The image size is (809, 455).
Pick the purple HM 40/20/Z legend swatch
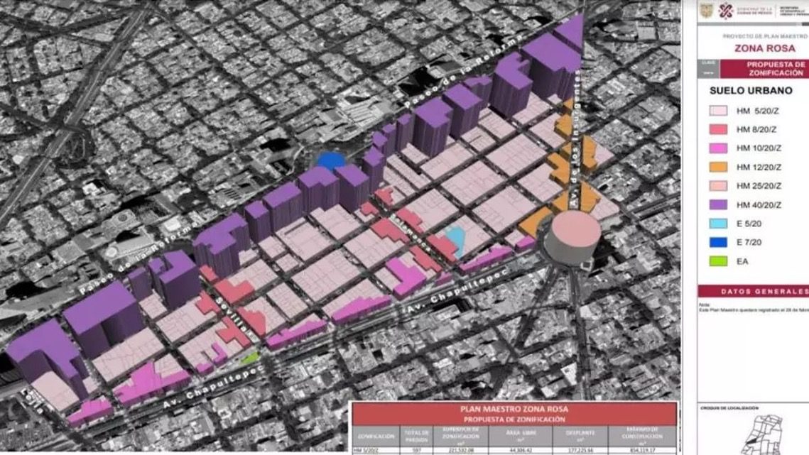click(x=718, y=205)
